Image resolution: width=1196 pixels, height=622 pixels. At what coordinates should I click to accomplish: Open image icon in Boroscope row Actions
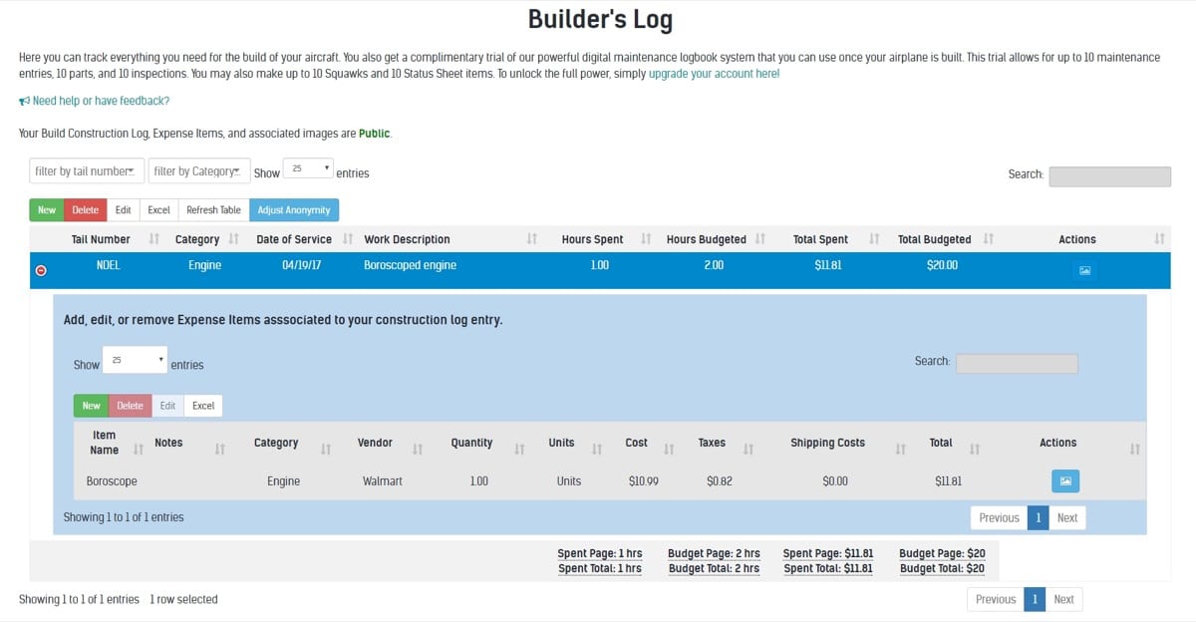pyautogui.click(x=1065, y=480)
